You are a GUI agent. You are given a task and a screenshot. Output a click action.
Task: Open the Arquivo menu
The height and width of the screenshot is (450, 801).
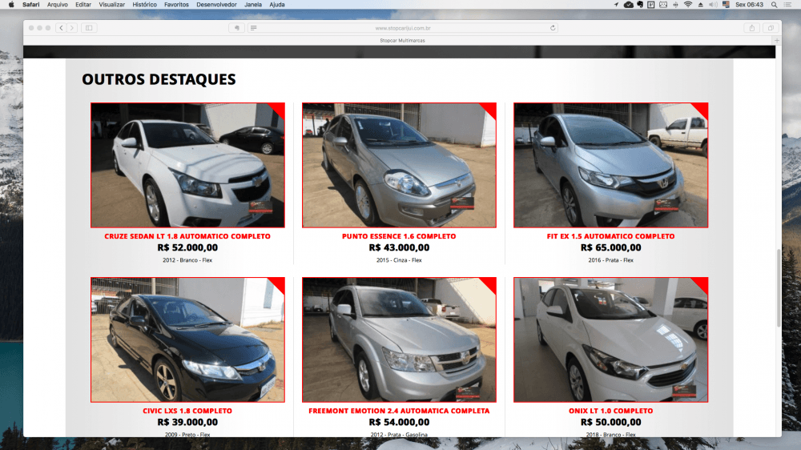(57, 5)
